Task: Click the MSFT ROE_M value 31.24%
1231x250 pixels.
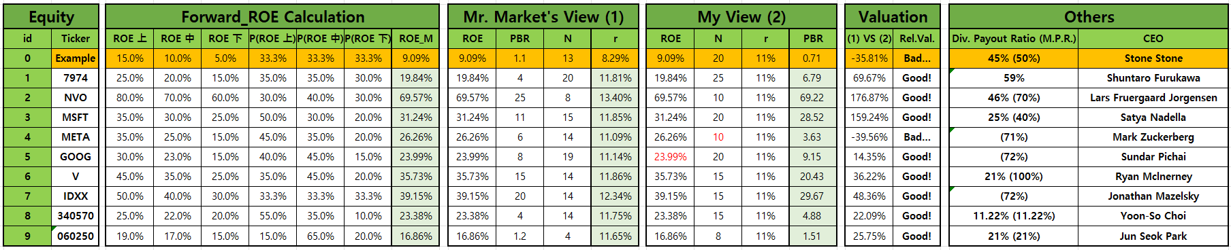Action: [415, 118]
